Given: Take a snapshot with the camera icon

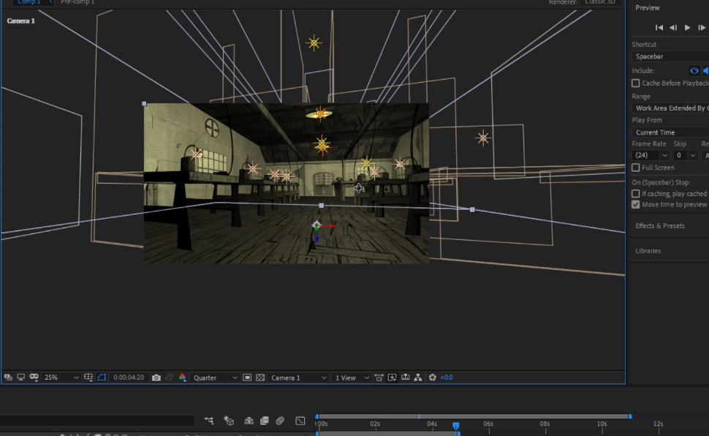Looking at the screenshot, I should point(156,377).
